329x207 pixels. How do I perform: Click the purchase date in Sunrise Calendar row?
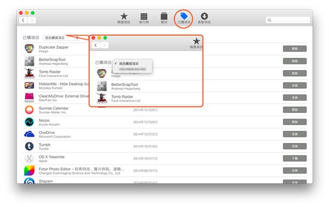click(x=145, y=110)
